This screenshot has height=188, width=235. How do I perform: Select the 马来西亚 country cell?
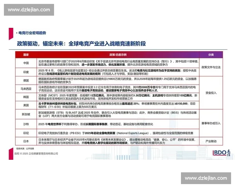click(26, 89)
